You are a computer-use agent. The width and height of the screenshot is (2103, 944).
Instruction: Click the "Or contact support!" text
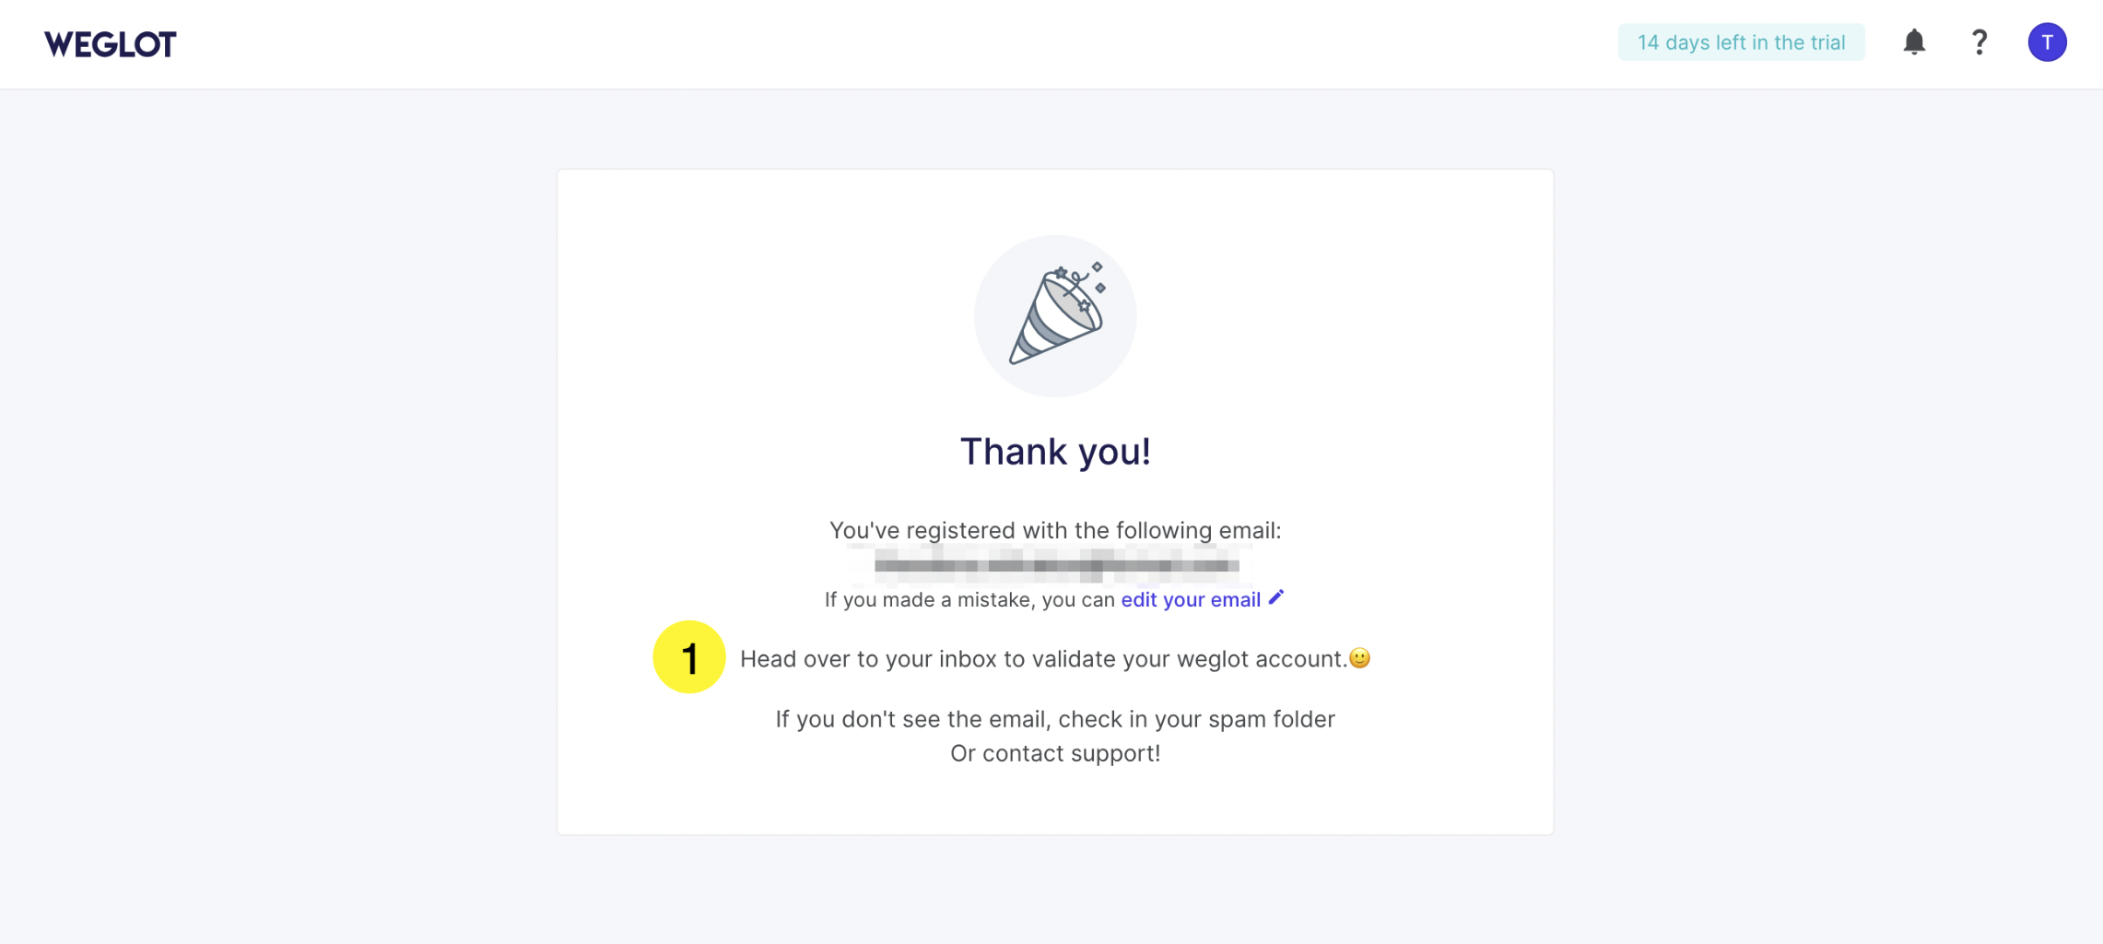(1055, 753)
